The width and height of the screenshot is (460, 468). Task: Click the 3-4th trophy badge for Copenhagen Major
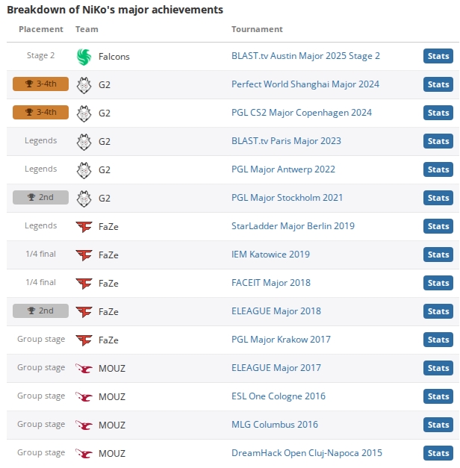(40, 112)
